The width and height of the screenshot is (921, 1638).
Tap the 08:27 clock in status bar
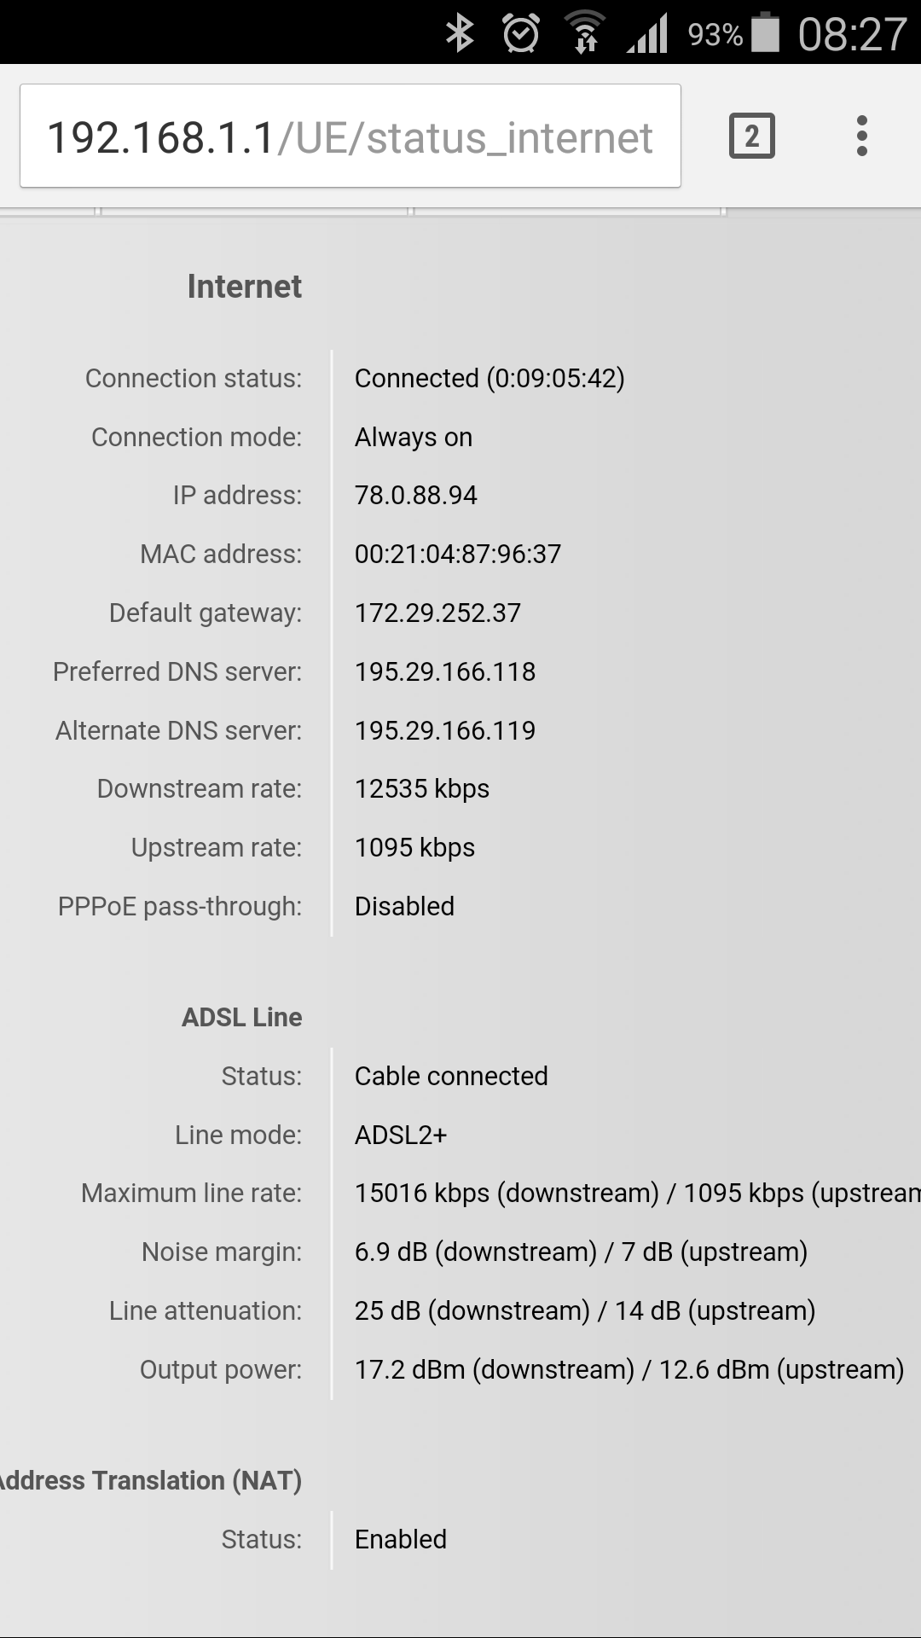pyautogui.click(x=852, y=35)
